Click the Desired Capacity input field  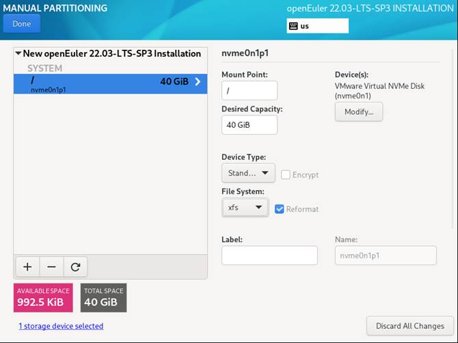[x=250, y=125]
